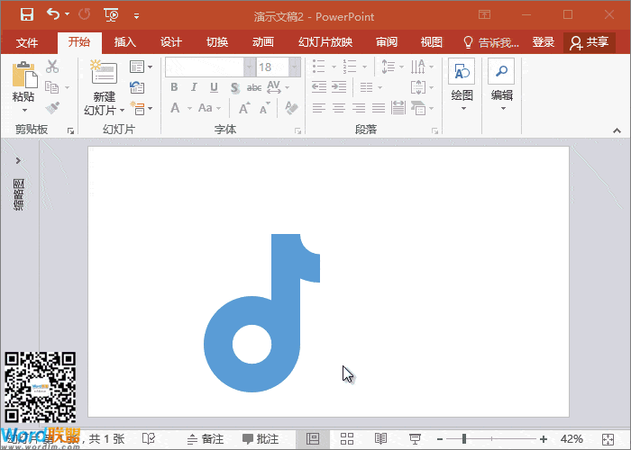The width and height of the screenshot is (631, 450).
Task: Open the undo history dropdown arrow
Action: point(68,14)
